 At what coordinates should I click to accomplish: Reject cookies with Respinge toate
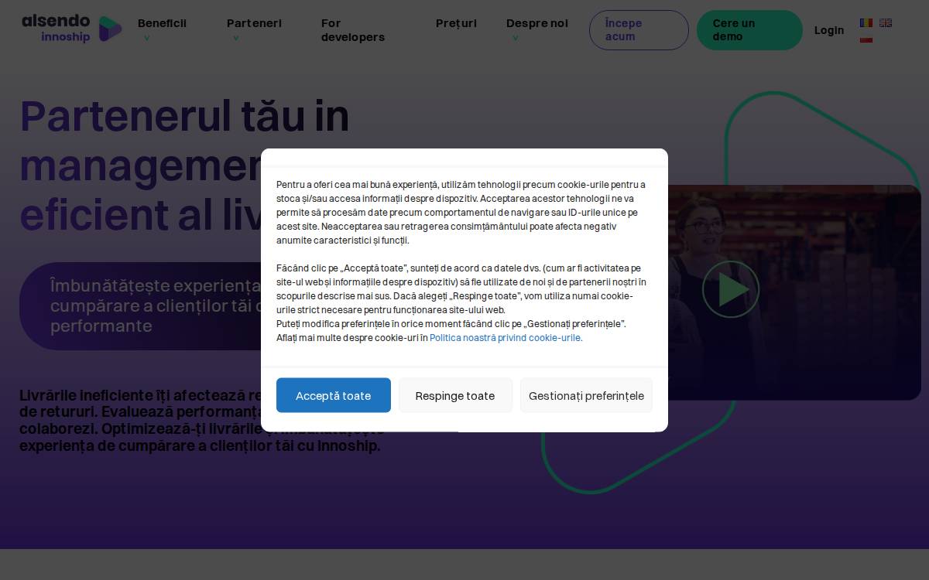455,395
